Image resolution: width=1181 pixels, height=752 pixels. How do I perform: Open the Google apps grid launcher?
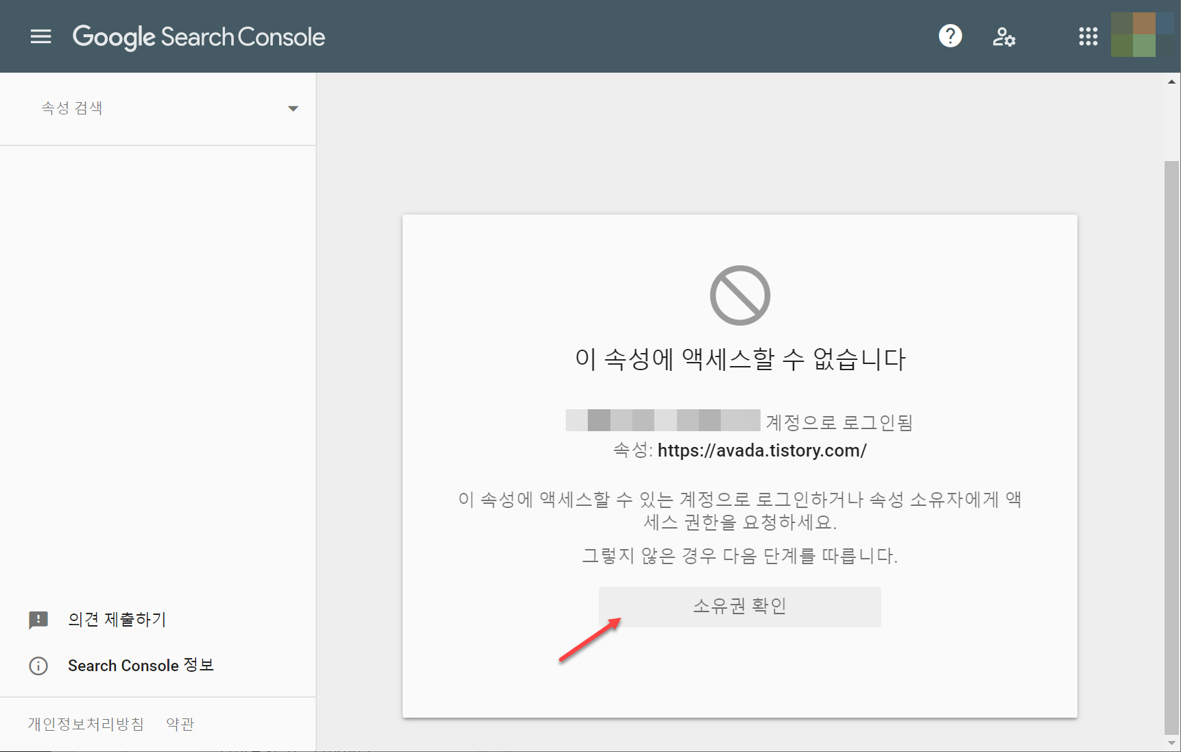click(1088, 36)
